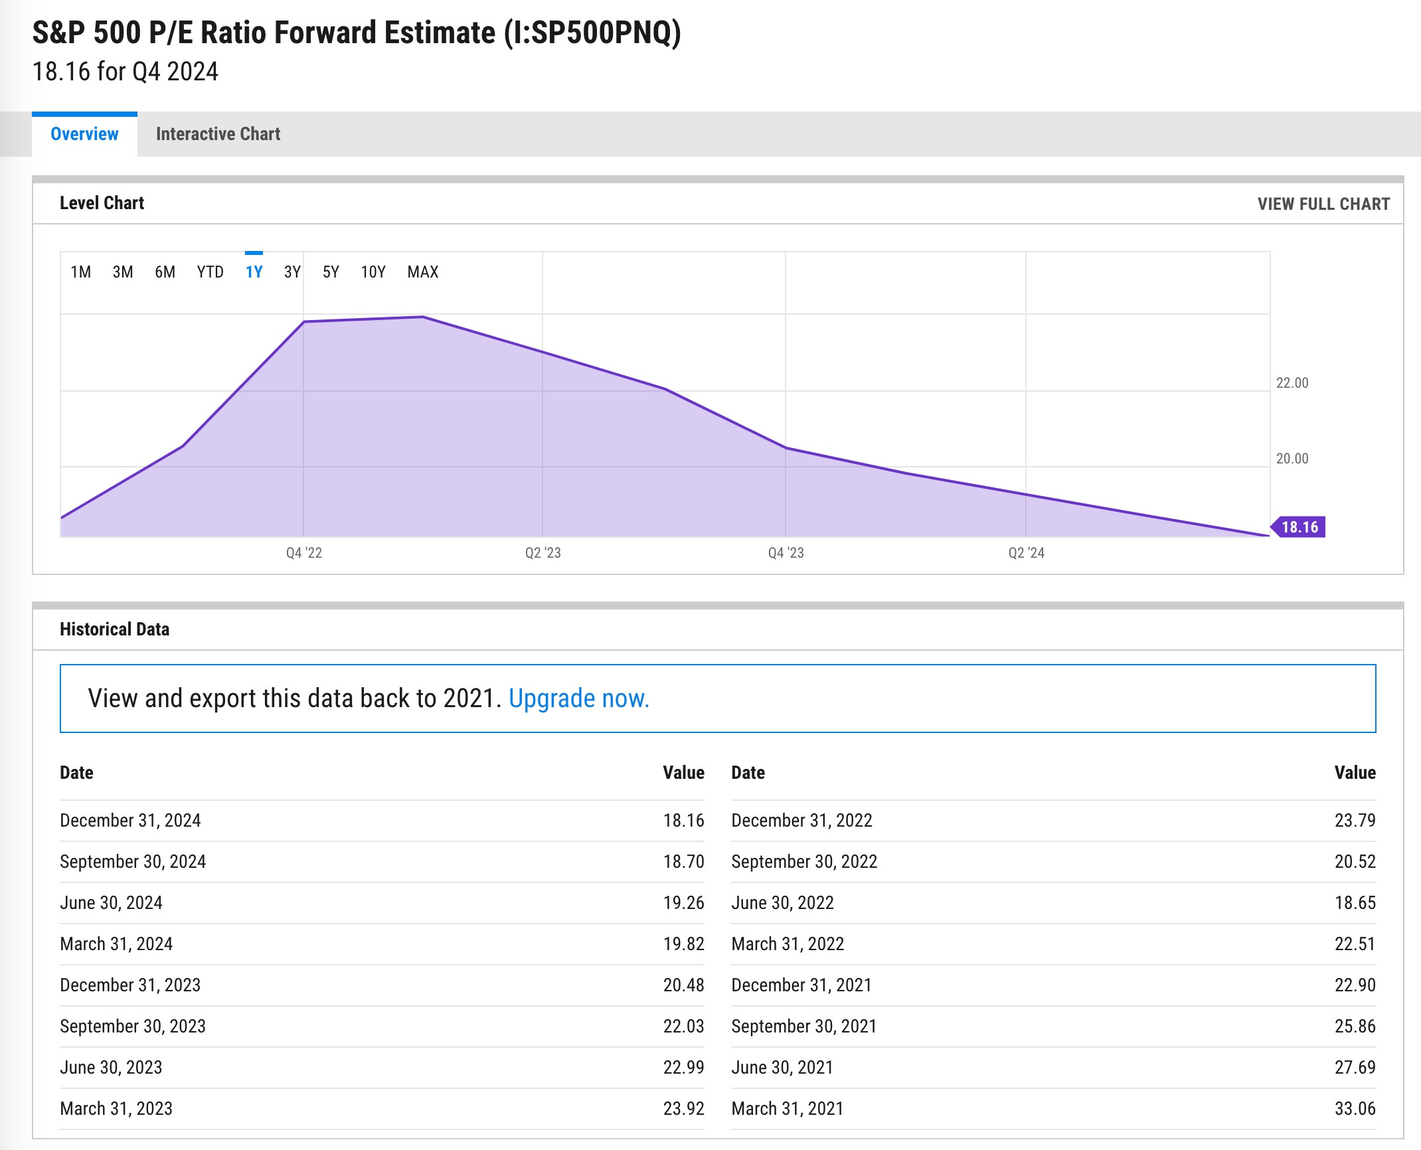Click the September 30, 2023 date cell
This screenshot has width=1421, height=1150.
[133, 1027]
